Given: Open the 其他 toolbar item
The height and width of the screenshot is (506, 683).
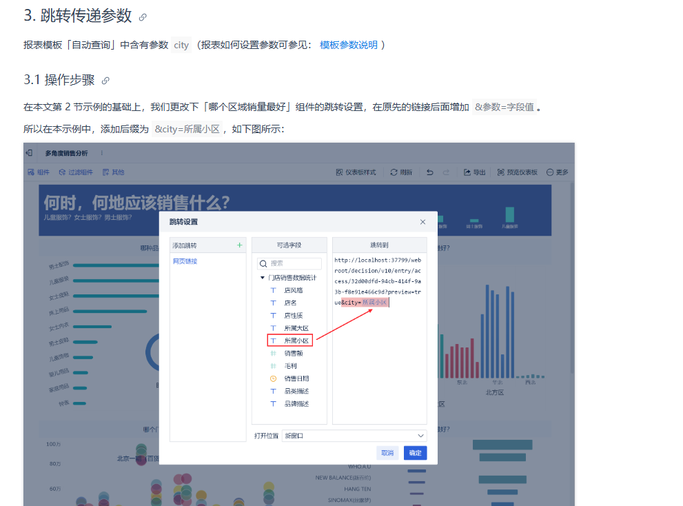Looking at the screenshot, I should 113,172.
